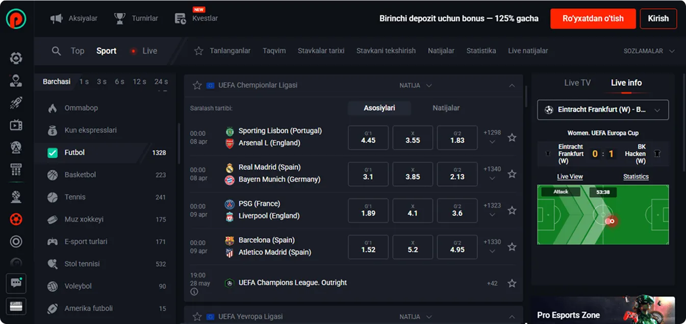This screenshot has height=324, width=686.
Task: Open live chat icon in sidebar
Action: 16,283
